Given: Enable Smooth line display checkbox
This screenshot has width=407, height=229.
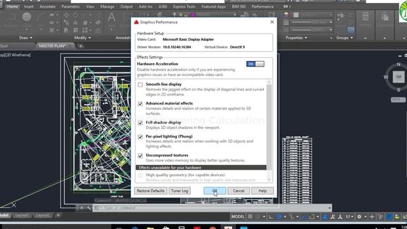Looking at the screenshot, I should click(140, 85).
